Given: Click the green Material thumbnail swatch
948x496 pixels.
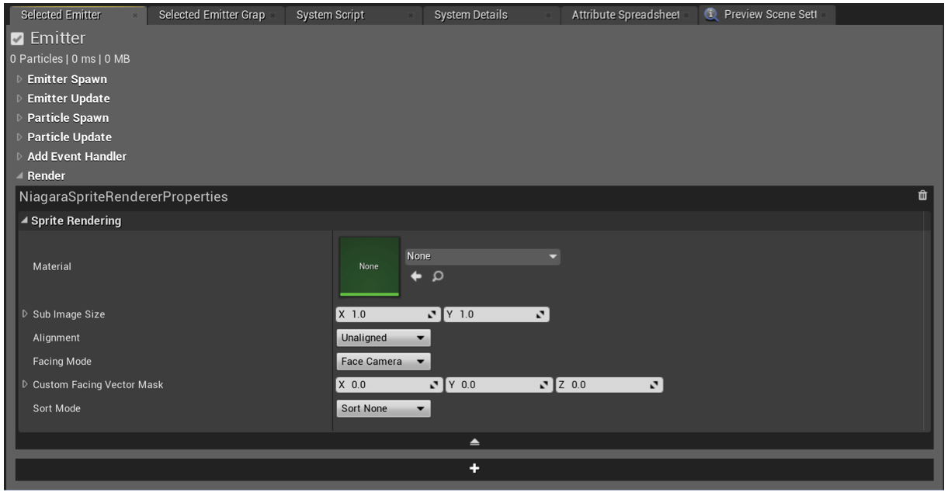Looking at the screenshot, I should click(369, 266).
